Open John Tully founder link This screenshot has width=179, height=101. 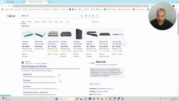pos(110,89)
